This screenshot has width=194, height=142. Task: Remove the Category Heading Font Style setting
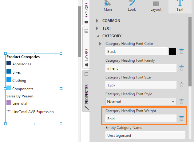pyautogui.click(x=181, y=102)
